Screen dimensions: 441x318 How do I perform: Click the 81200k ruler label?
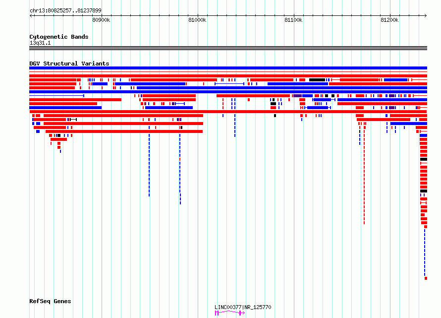click(389, 20)
